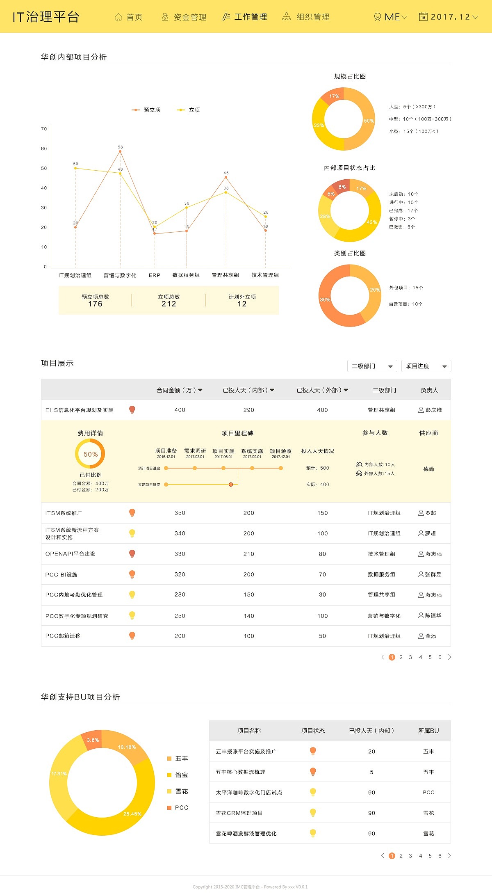
Task: Click the status bulb for PCC邮箱迁移
Action: click(x=132, y=636)
